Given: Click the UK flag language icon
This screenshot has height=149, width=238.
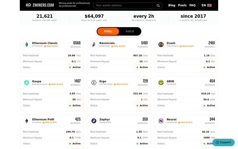Looking at the screenshot, I should click(x=209, y=5).
